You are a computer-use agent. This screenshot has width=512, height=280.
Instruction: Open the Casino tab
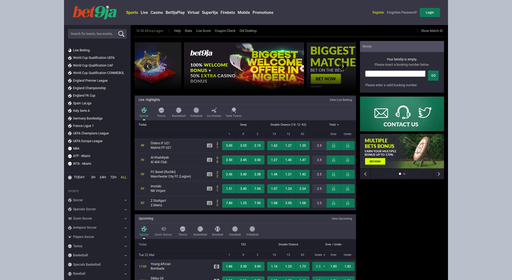tap(157, 13)
